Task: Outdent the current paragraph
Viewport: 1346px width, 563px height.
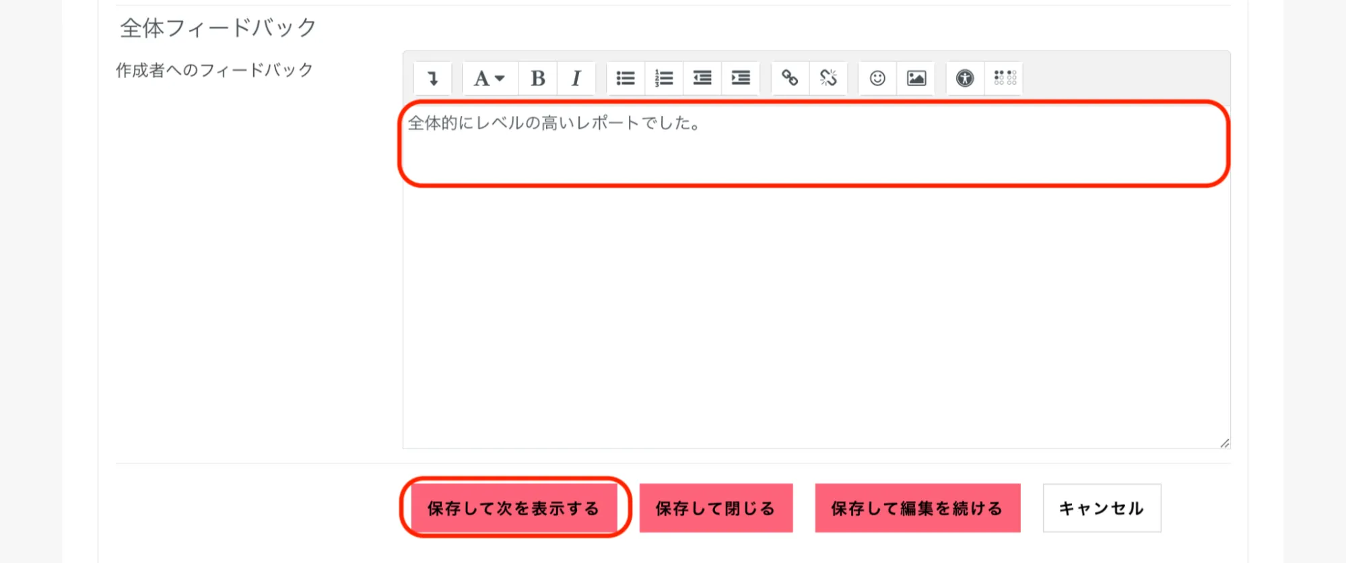Action: (x=702, y=78)
